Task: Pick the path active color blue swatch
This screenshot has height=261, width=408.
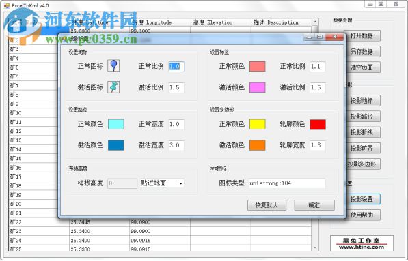Action: tap(115, 145)
